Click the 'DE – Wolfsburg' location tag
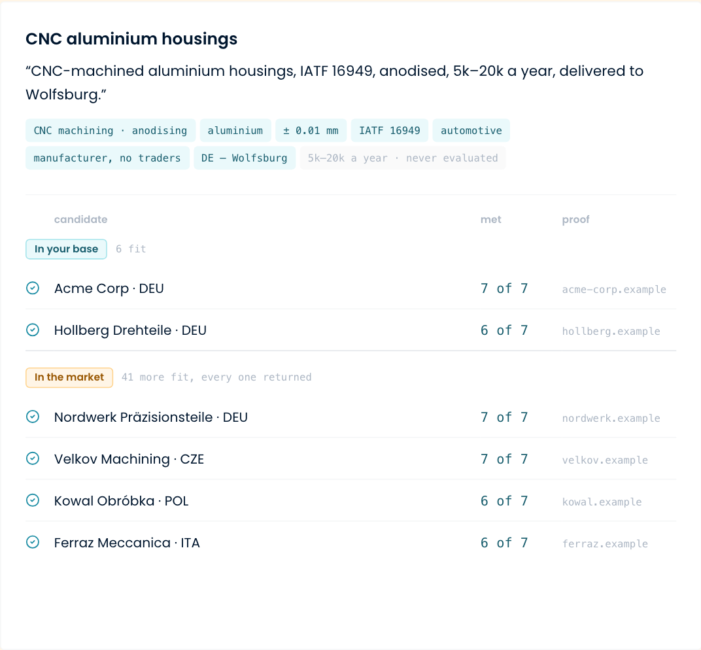This screenshot has height=650, width=701. click(245, 158)
